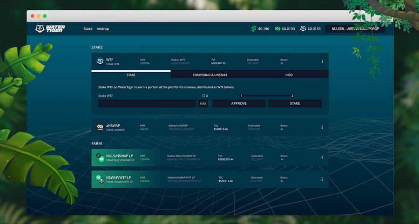The width and height of the screenshot is (419, 224).
Task: Switch to the COMPOUND & UNSTAKE tab
Action: pyautogui.click(x=210, y=75)
